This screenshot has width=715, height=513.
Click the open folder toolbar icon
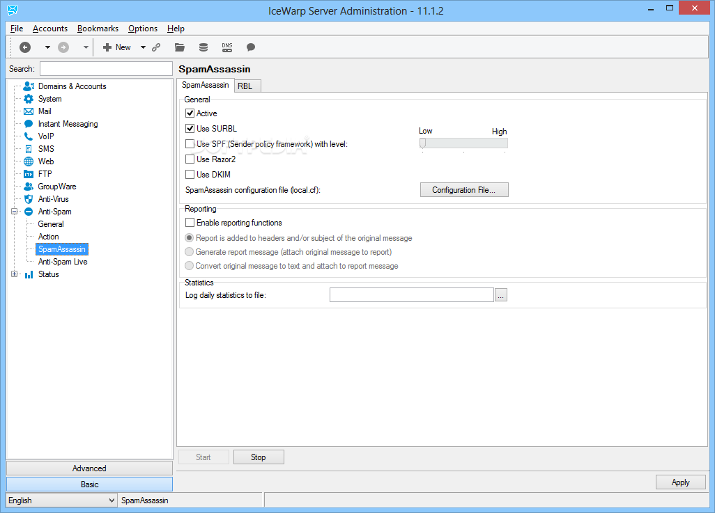point(180,47)
